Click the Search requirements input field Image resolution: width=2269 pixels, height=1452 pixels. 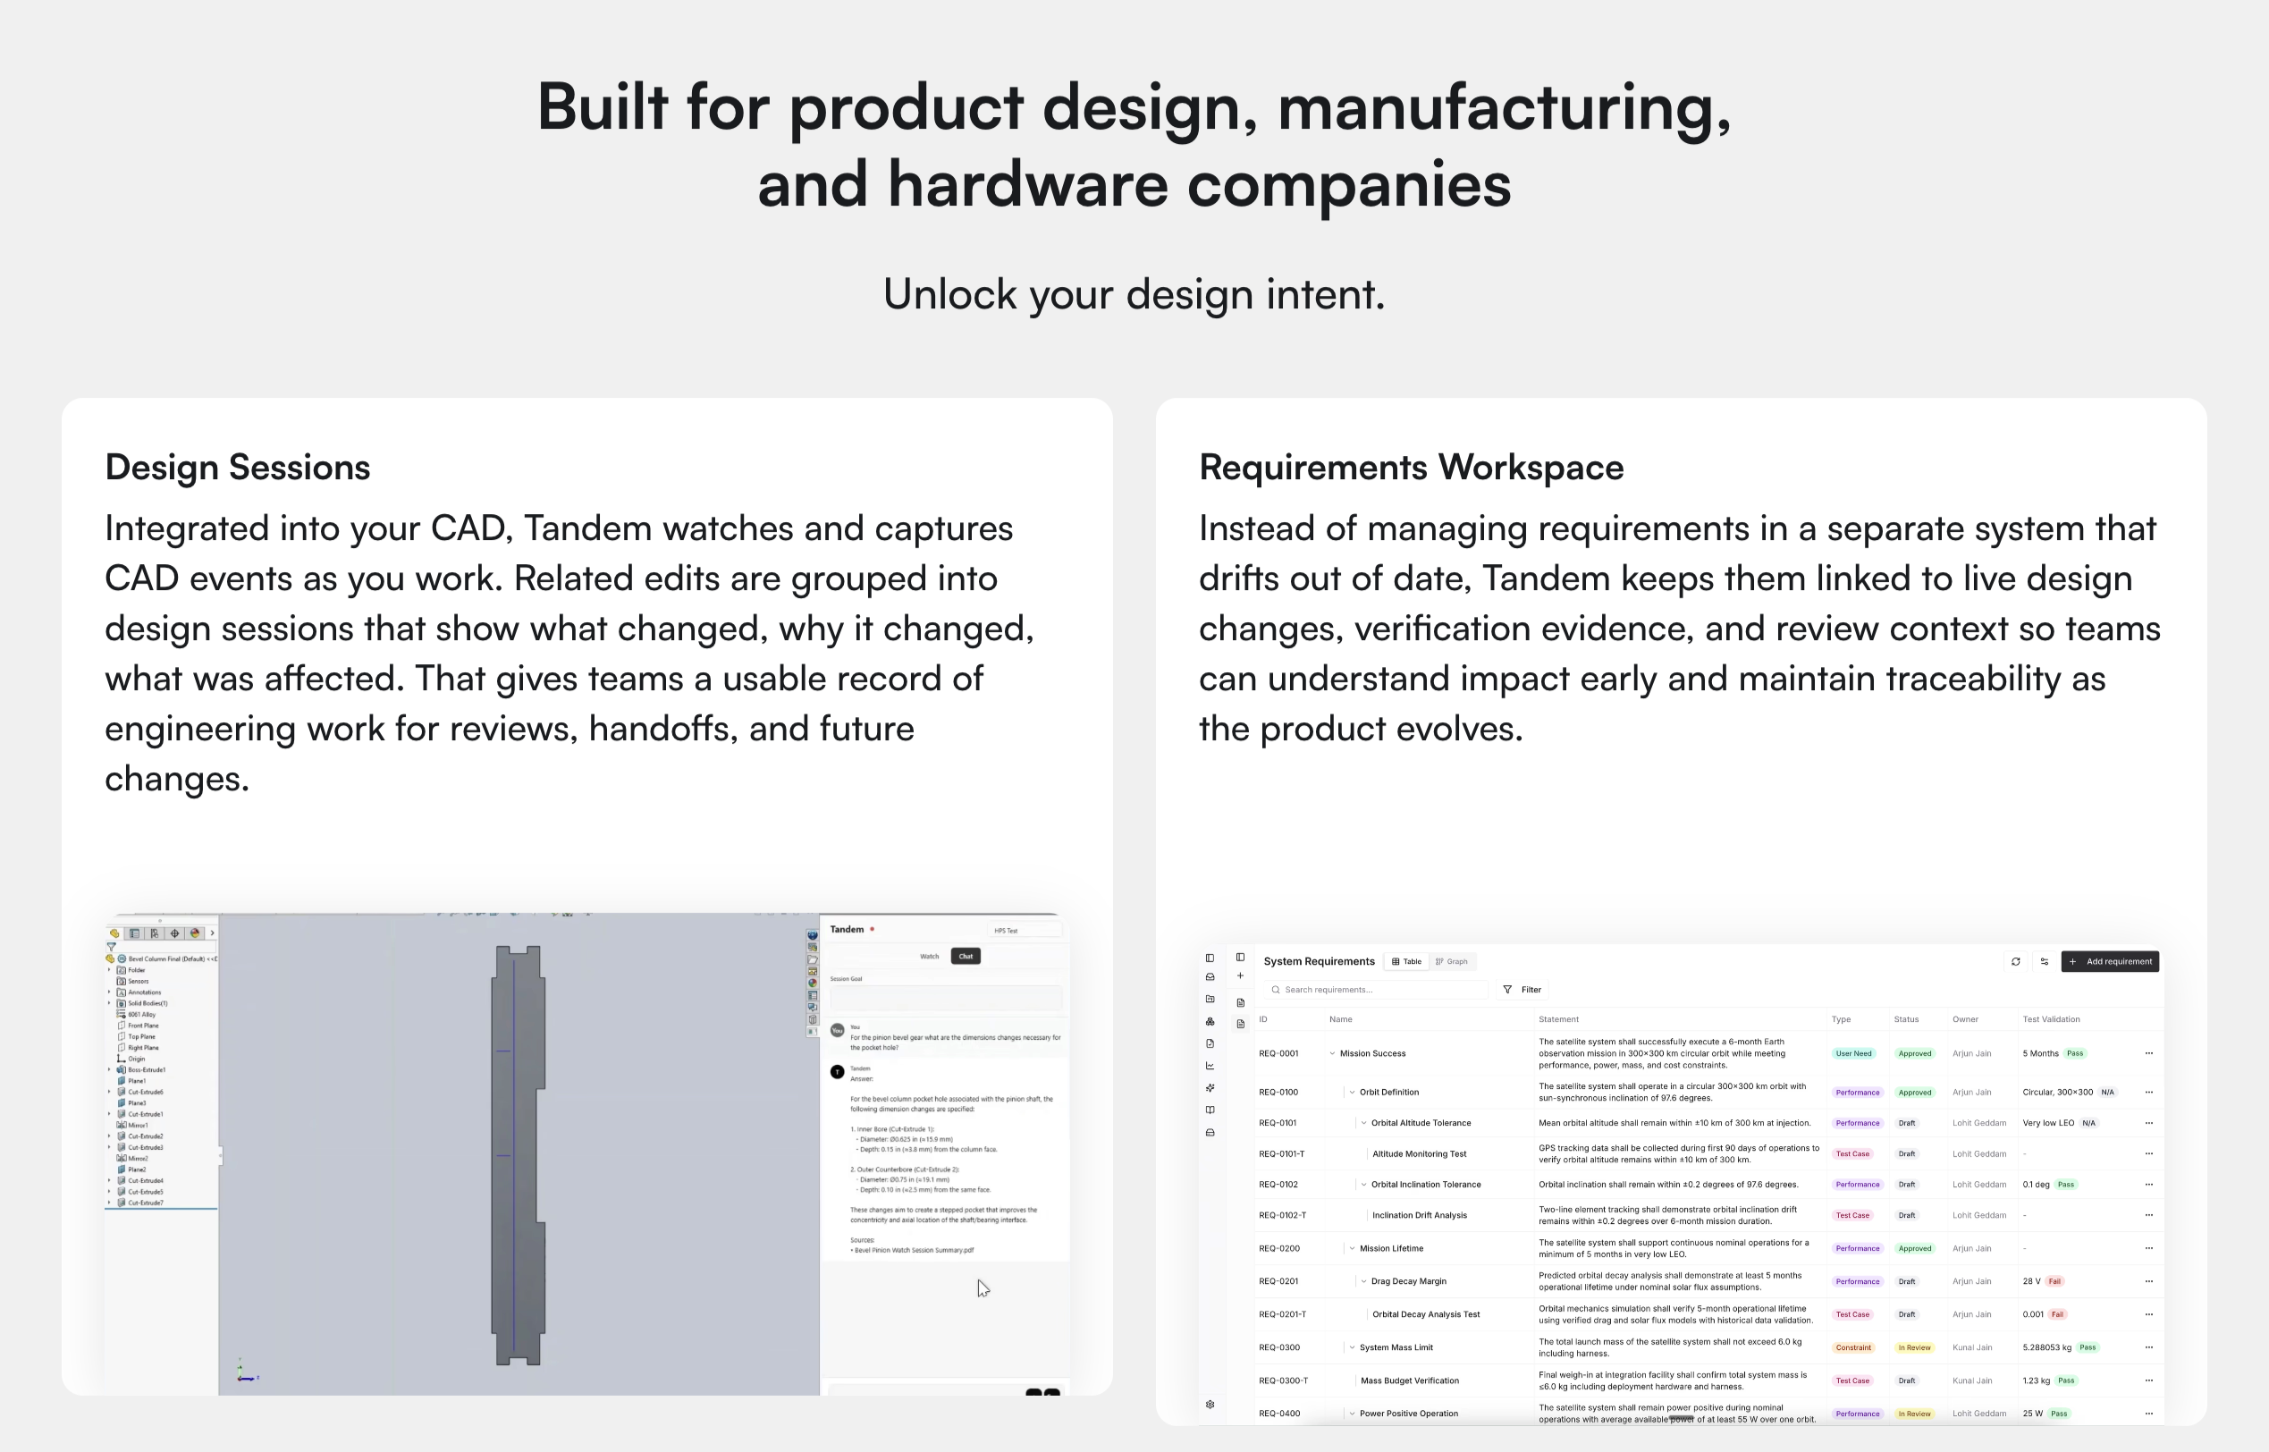tap(1376, 990)
